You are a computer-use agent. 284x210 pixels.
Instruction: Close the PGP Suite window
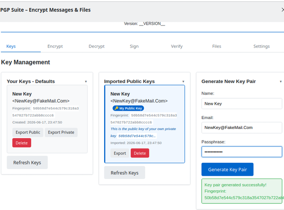pos(283,10)
